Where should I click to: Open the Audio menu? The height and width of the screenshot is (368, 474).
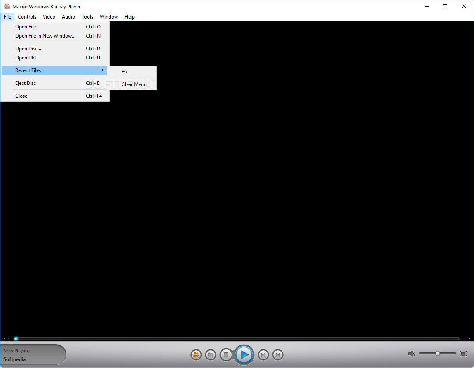point(68,17)
